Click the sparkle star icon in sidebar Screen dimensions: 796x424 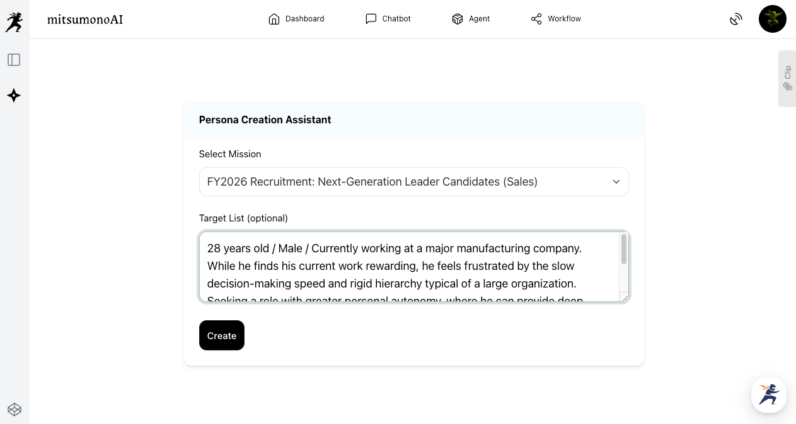(14, 96)
